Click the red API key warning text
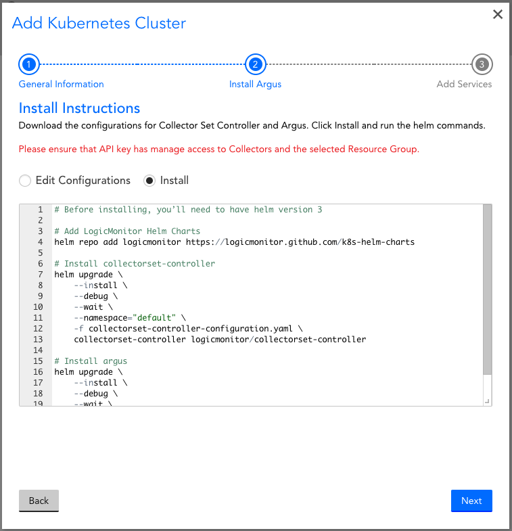 pos(218,149)
